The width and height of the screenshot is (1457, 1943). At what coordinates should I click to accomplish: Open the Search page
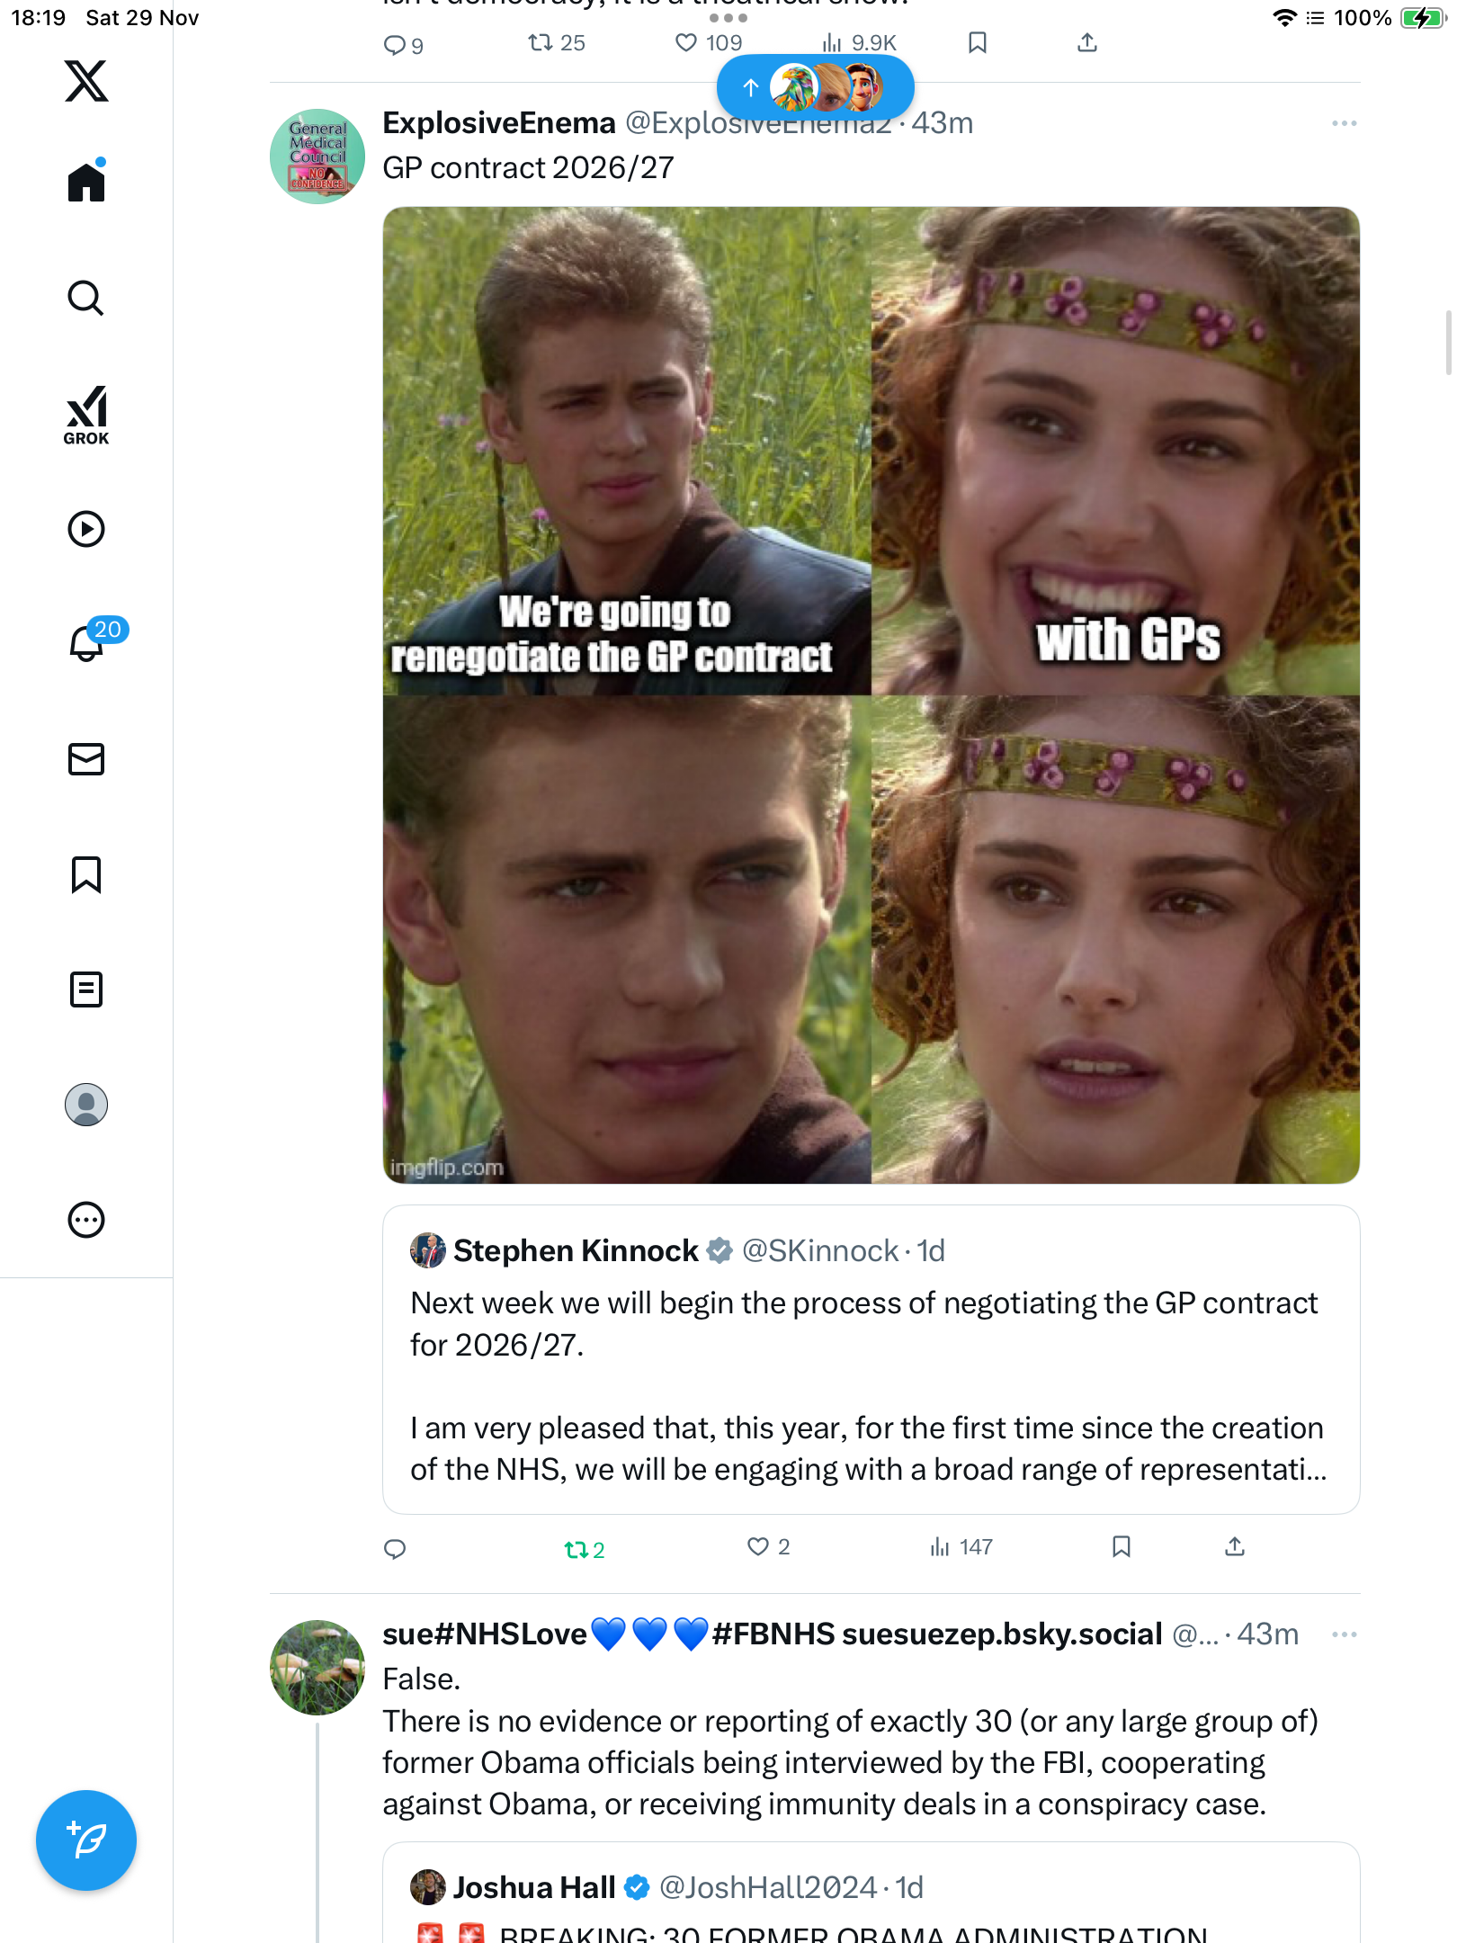(x=86, y=299)
